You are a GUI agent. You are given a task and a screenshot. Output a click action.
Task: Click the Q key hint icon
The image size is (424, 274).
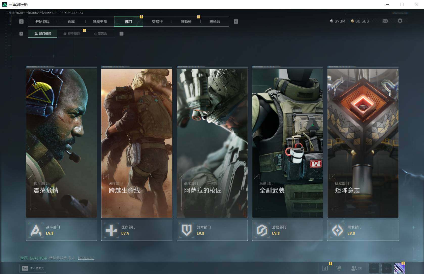(x=21, y=21)
